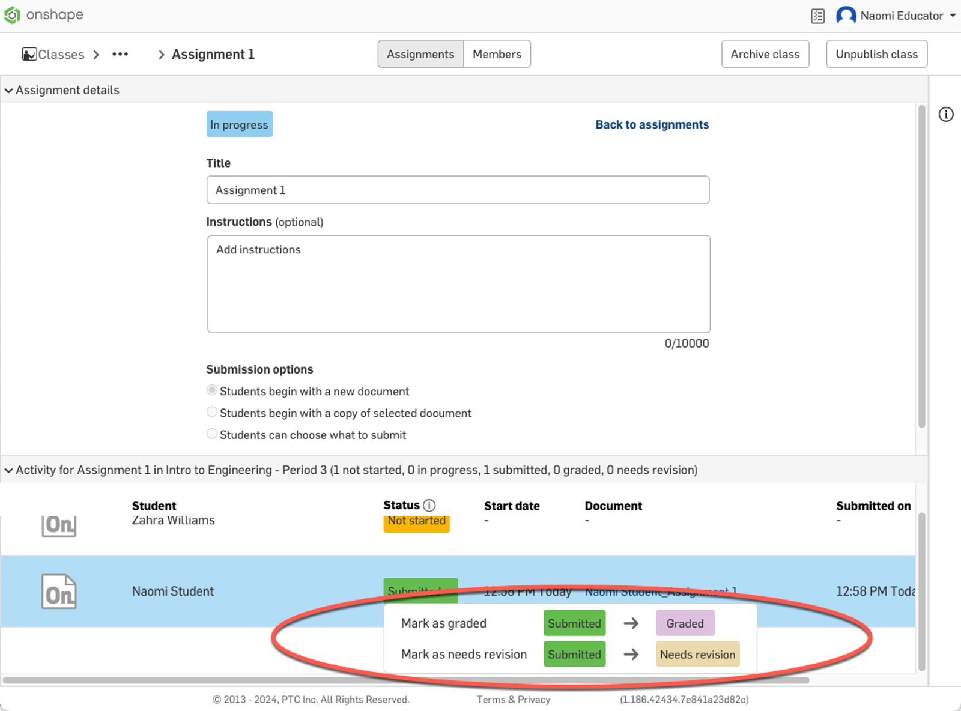Click the Archive class button
This screenshot has height=711, width=961.
[765, 55]
